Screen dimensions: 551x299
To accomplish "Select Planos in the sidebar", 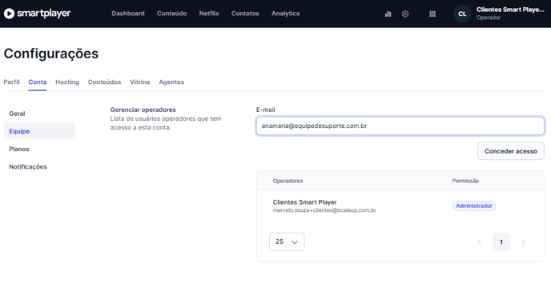I will 19,149.
